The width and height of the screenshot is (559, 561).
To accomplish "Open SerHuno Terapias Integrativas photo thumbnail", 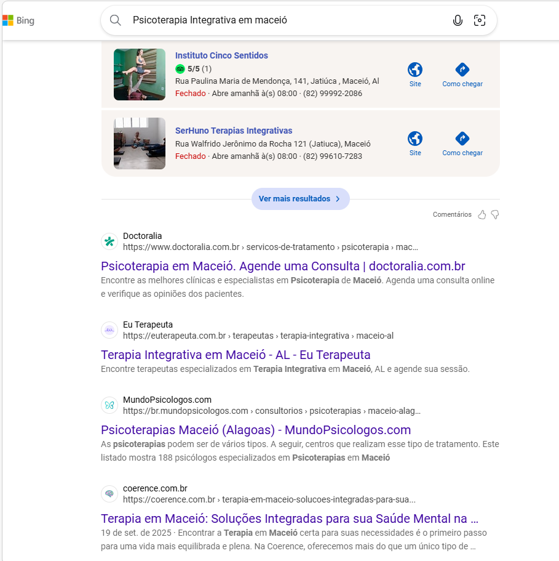I will (140, 143).
